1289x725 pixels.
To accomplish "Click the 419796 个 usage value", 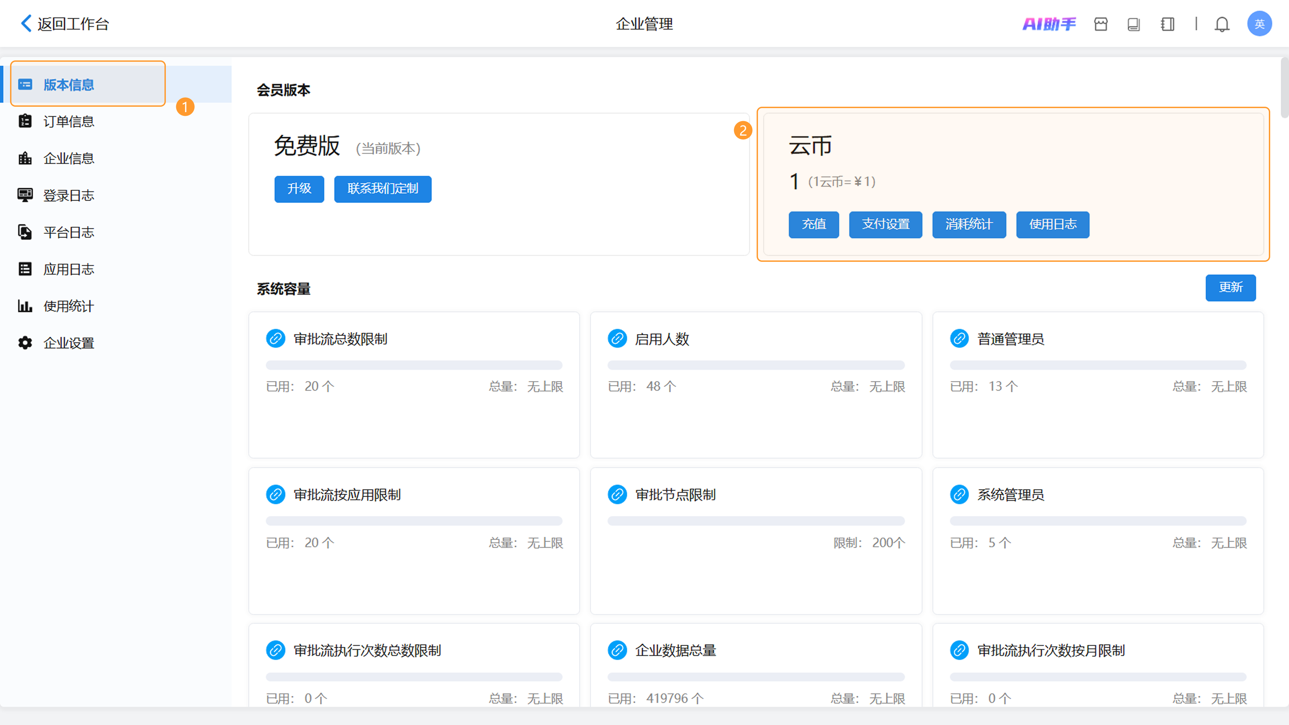I will click(674, 698).
